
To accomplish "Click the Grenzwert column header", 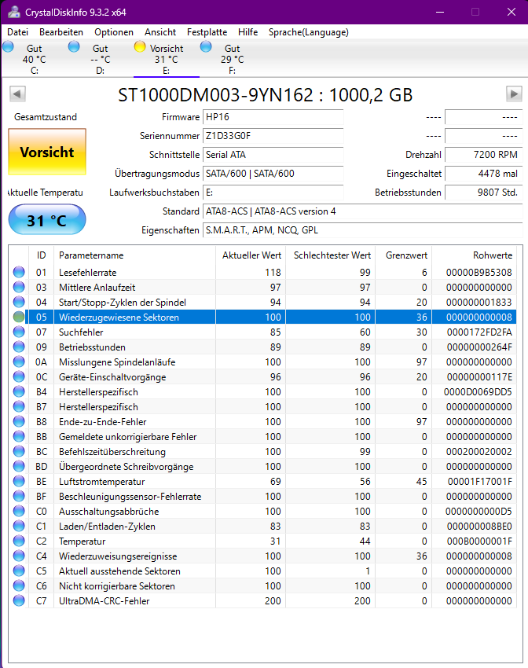I will point(404,255).
